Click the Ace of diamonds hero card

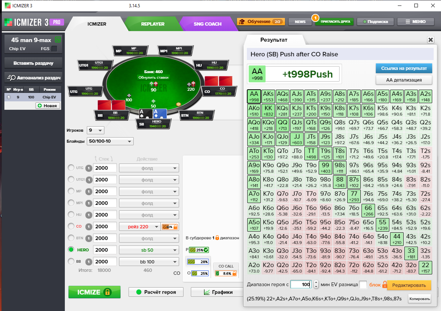pyautogui.click(x=160, y=114)
